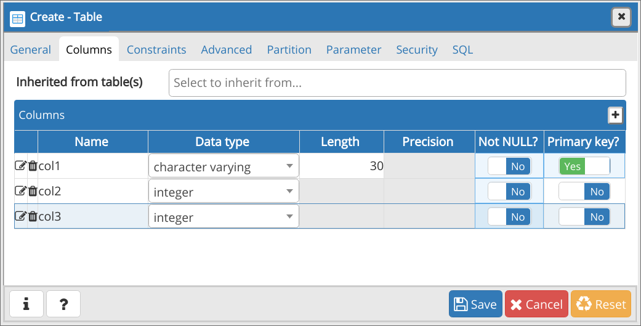Image resolution: width=641 pixels, height=326 pixels.
Task: Toggle Primary key switch for col3
Action: pyautogui.click(x=584, y=217)
